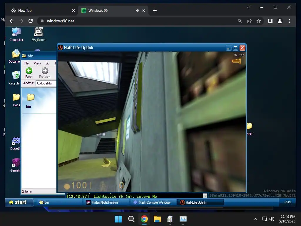The width and height of the screenshot is (301, 226).
Task: Minimize the Half-Life Uplink window
Action: coord(228,48)
